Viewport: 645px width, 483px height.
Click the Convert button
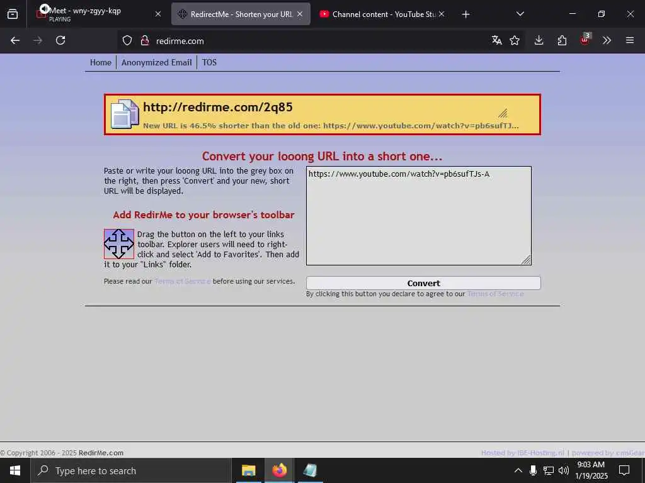423,283
